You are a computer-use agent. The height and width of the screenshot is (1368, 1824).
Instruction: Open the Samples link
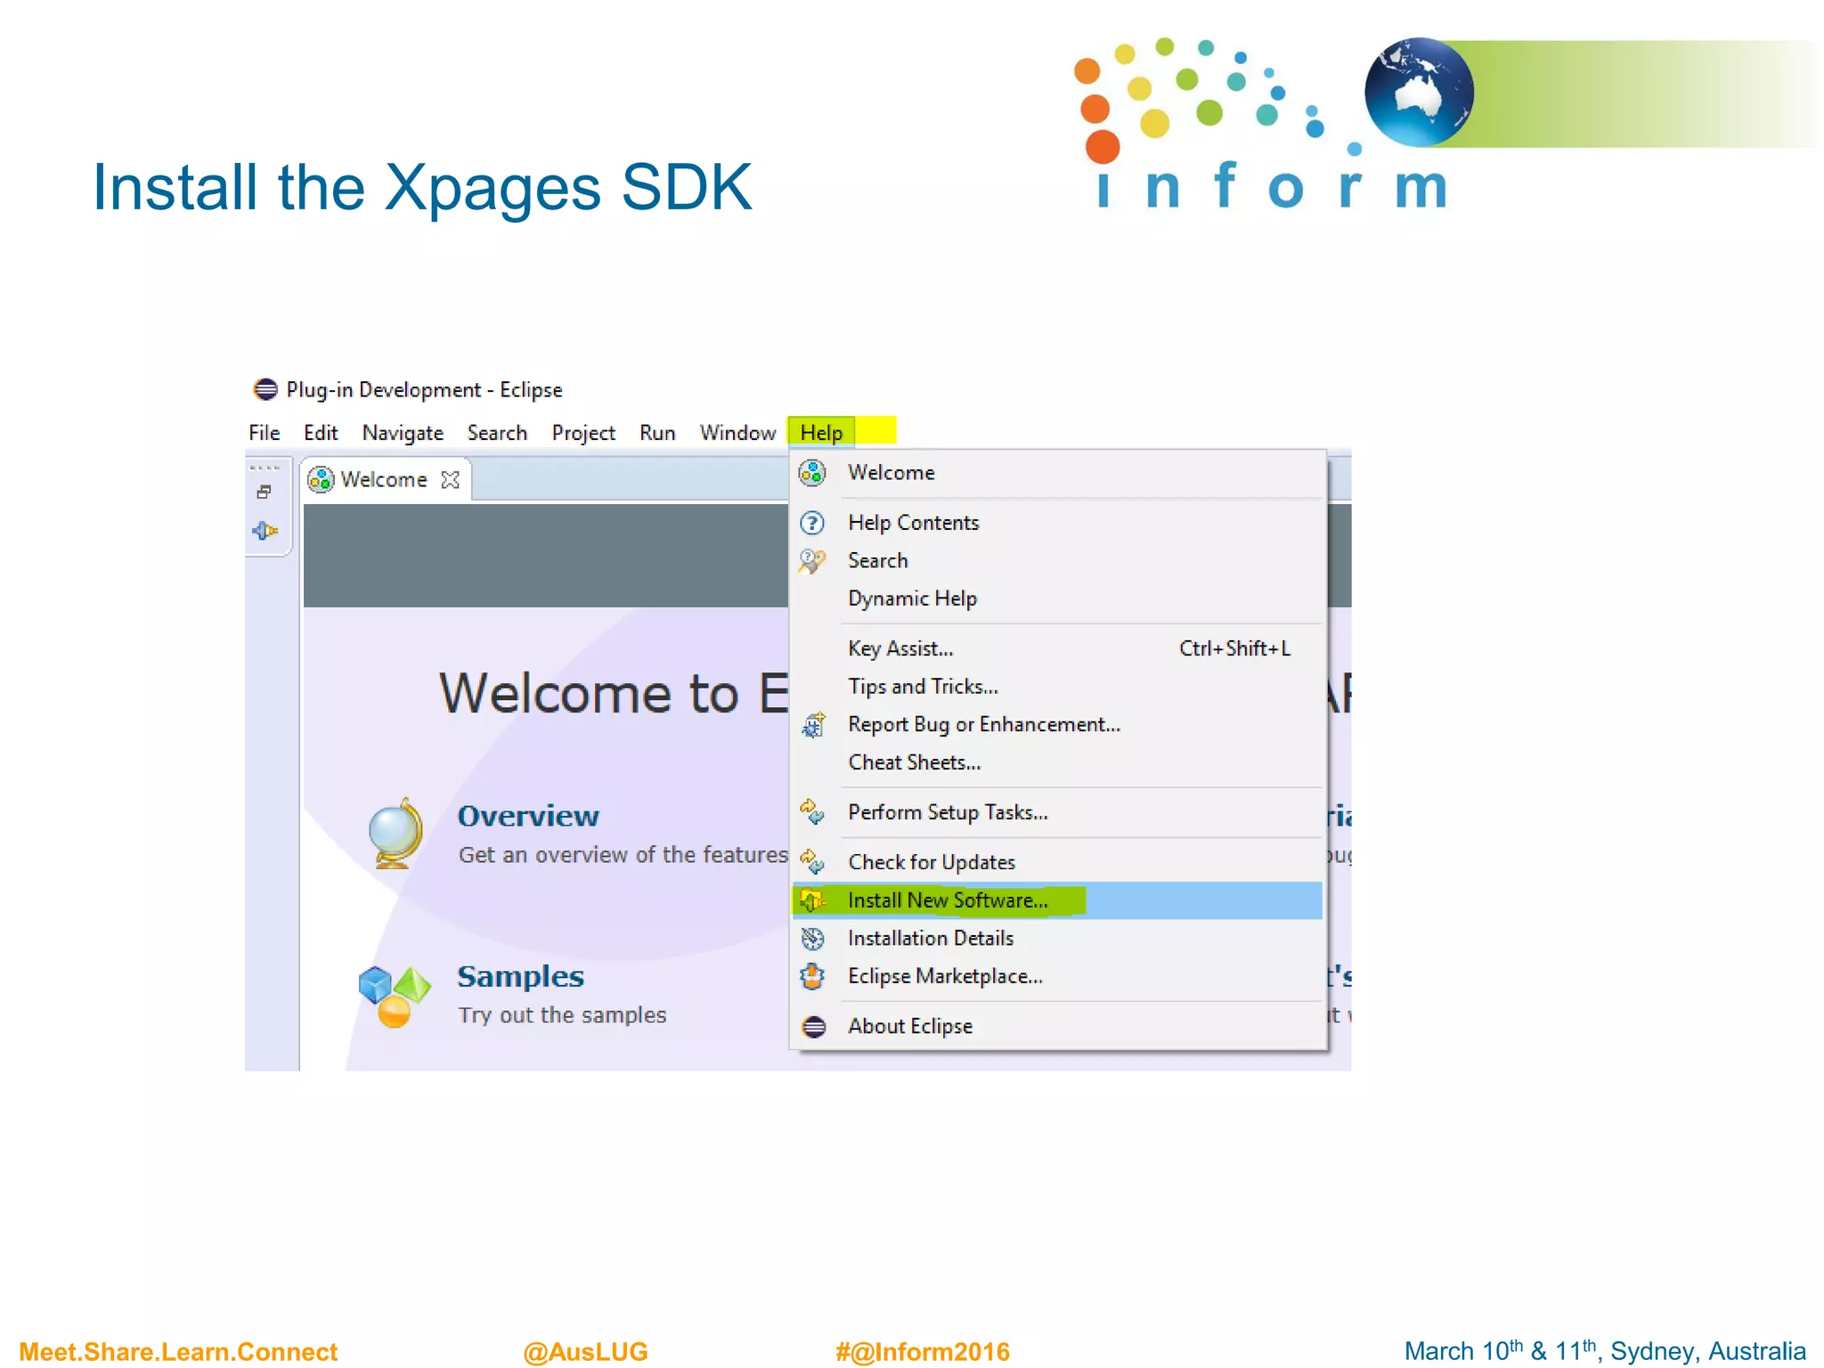[520, 976]
